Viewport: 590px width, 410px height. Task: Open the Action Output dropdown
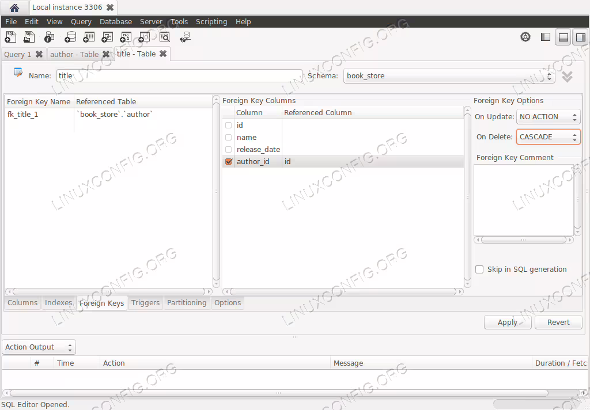[39, 347]
